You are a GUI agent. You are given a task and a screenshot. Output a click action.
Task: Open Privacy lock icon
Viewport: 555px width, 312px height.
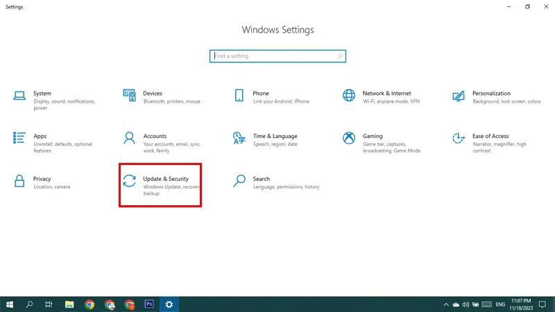(x=19, y=181)
